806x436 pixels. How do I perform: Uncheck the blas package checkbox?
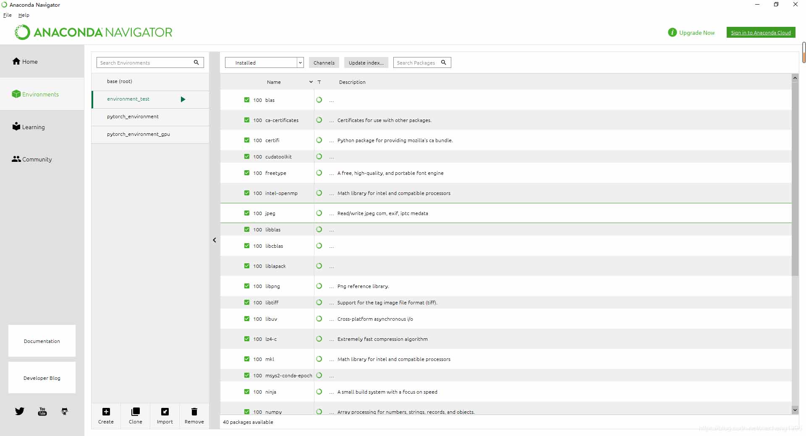click(x=247, y=100)
